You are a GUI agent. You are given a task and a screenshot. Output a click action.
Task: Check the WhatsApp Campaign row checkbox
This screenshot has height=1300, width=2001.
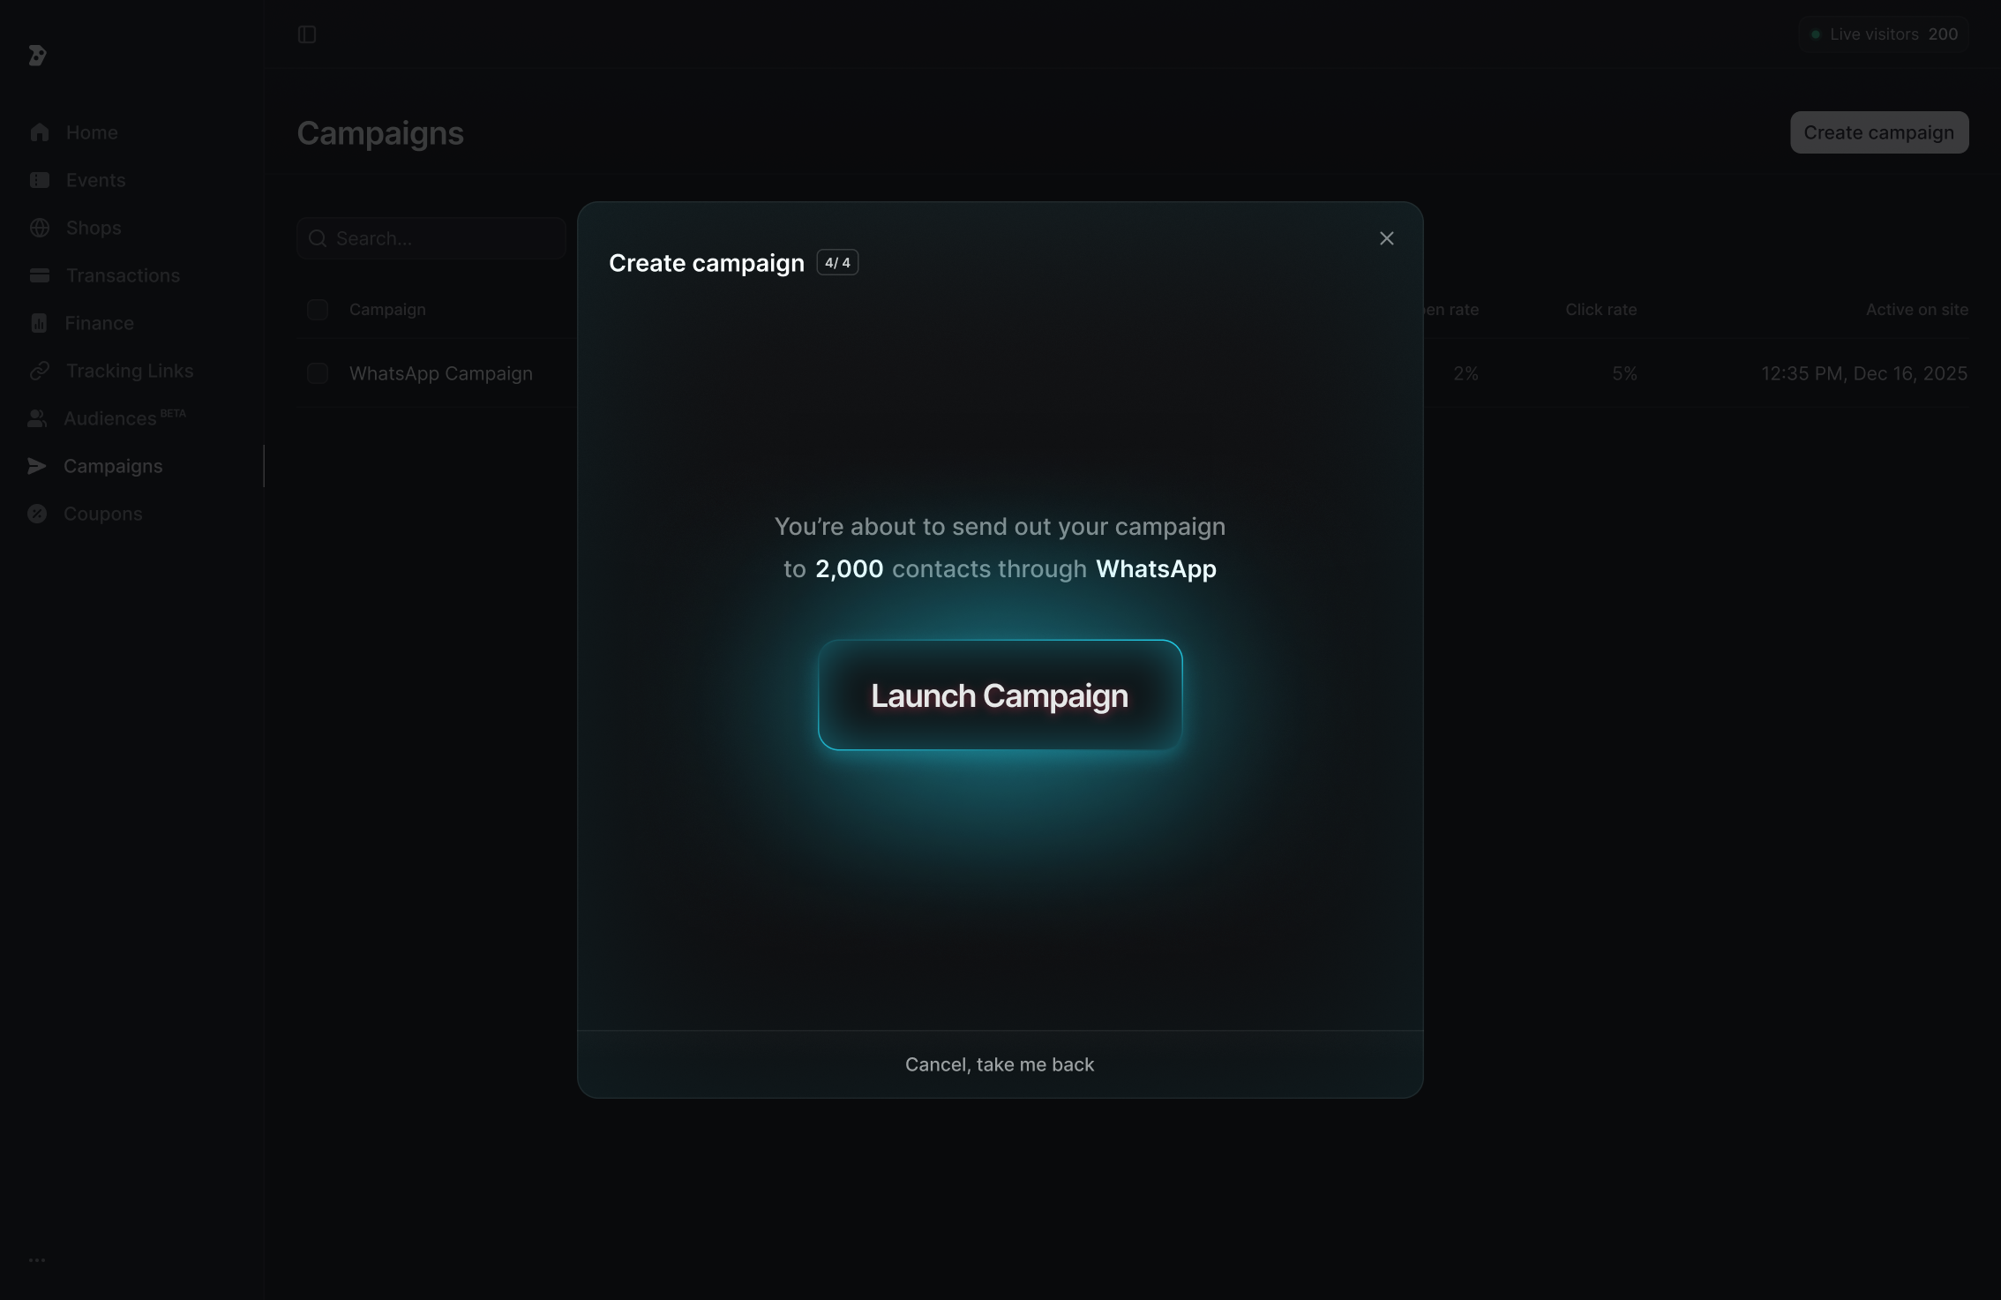(x=318, y=373)
